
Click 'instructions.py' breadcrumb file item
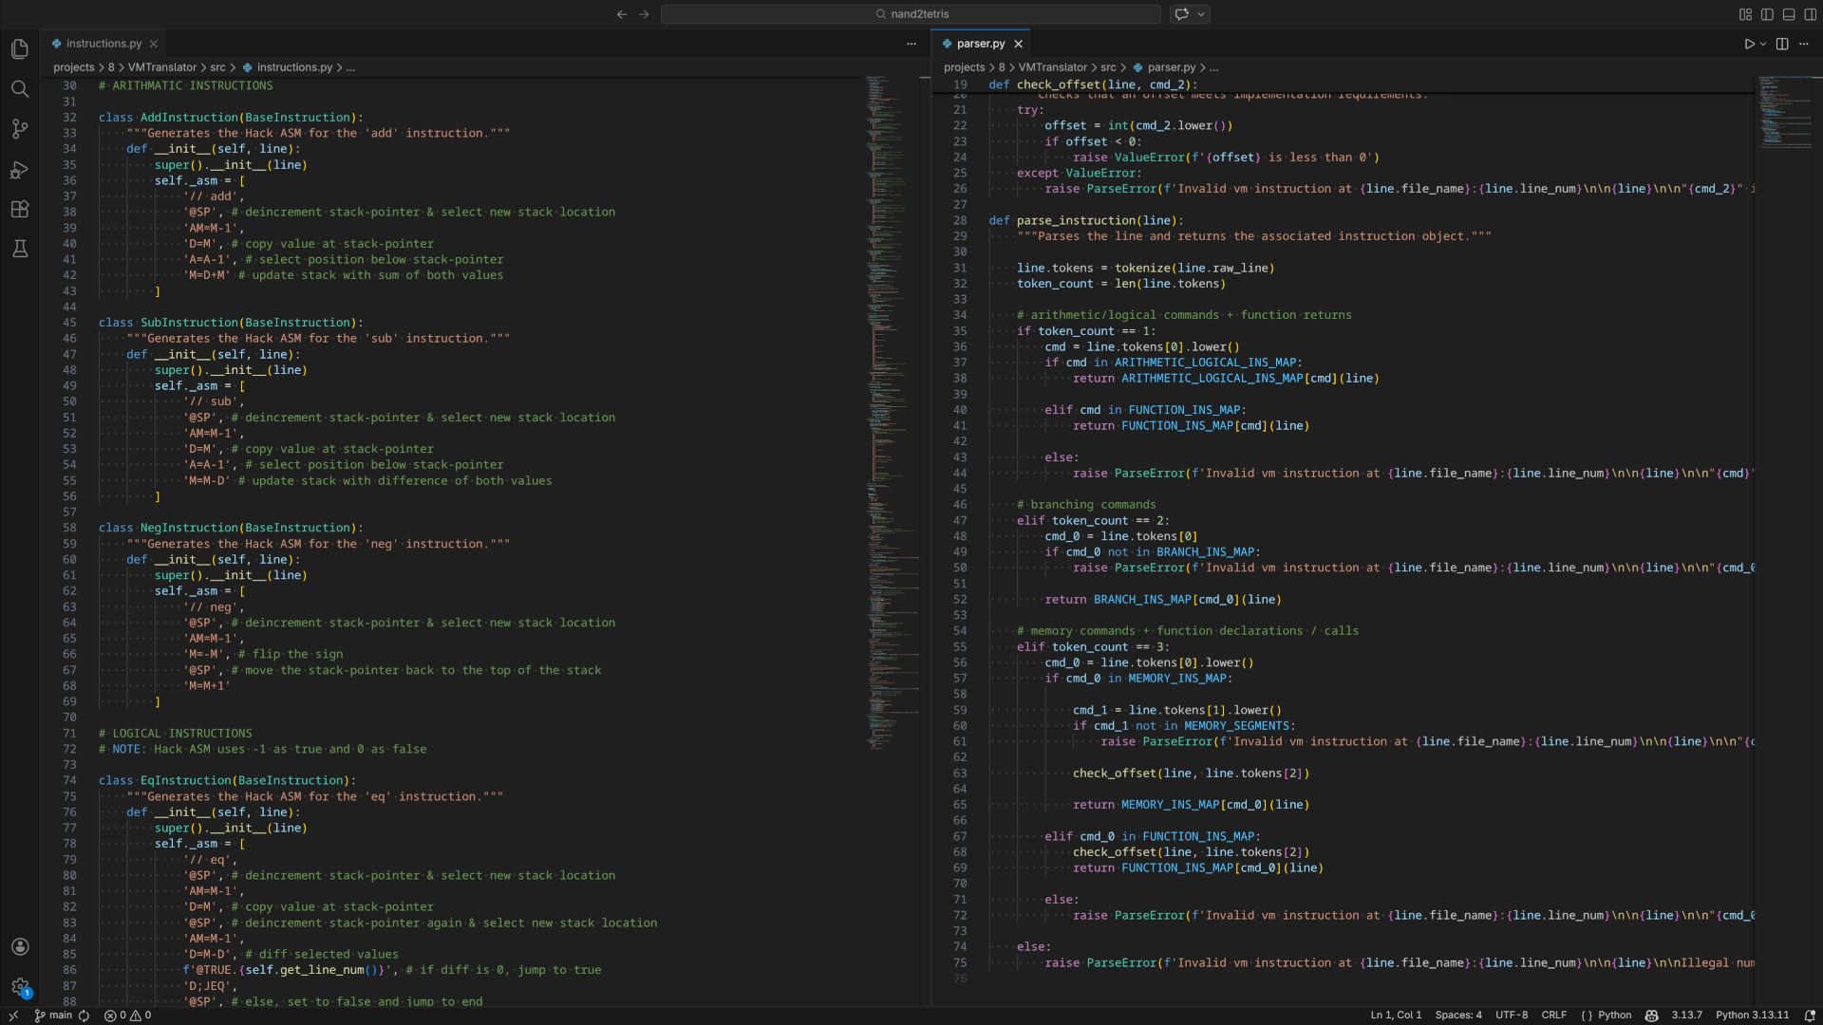pyautogui.click(x=294, y=67)
